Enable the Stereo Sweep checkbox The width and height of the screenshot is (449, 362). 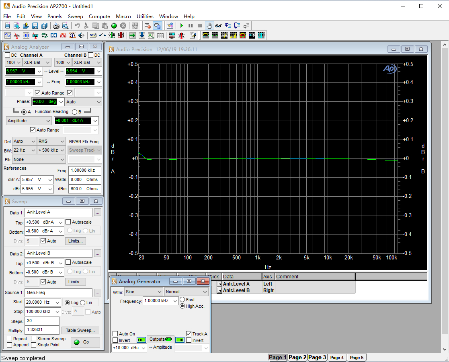(x=34, y=339)
